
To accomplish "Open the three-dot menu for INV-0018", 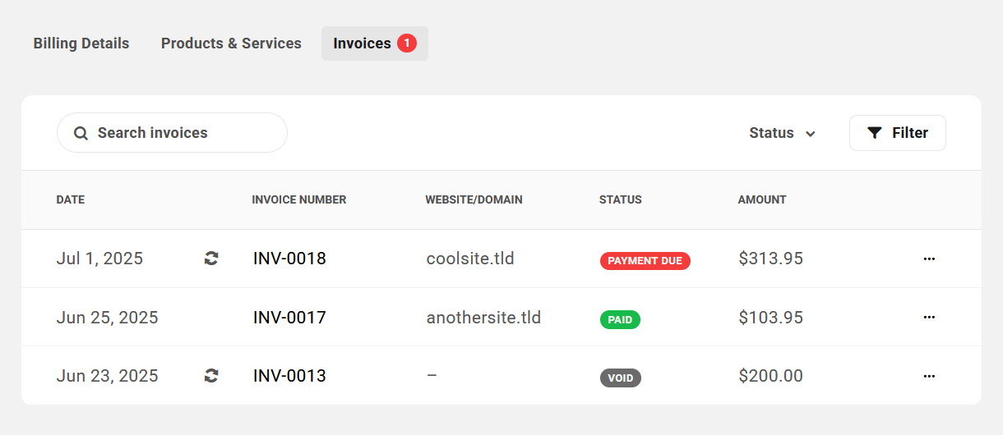I will pos(929,259).
